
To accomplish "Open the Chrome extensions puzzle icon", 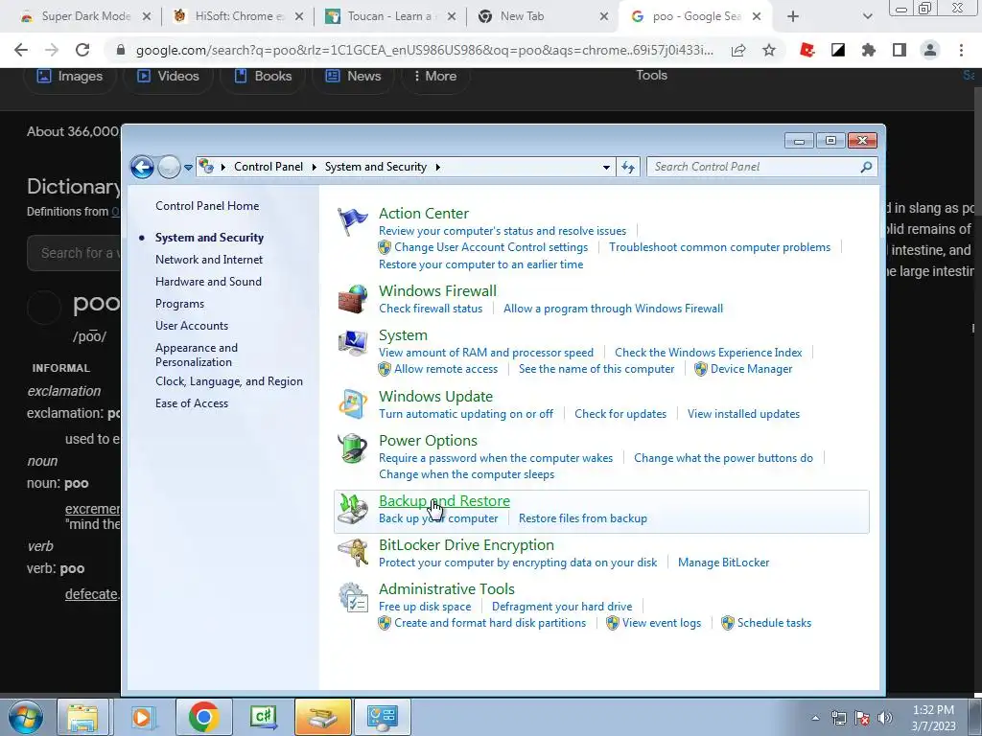I will tap(869, 50).
